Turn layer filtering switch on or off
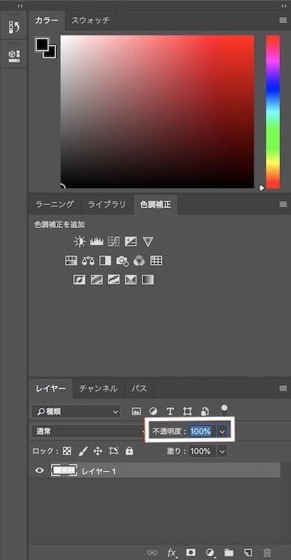 click(224, 409)
